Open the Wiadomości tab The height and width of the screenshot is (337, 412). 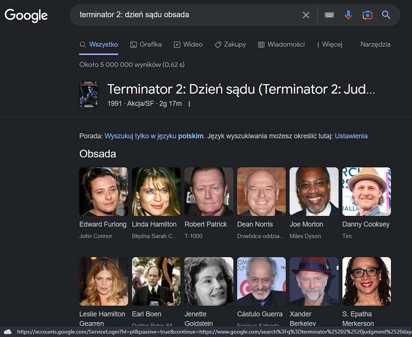282,45
